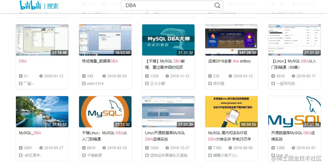
Task: Click play count icon next to 4018
Action: click(x=273, y=76)
